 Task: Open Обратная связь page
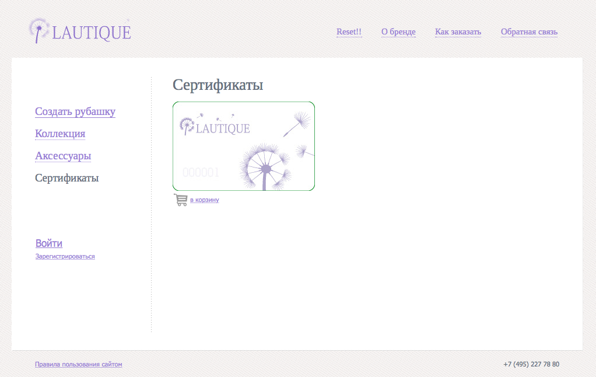pos(529,32)
